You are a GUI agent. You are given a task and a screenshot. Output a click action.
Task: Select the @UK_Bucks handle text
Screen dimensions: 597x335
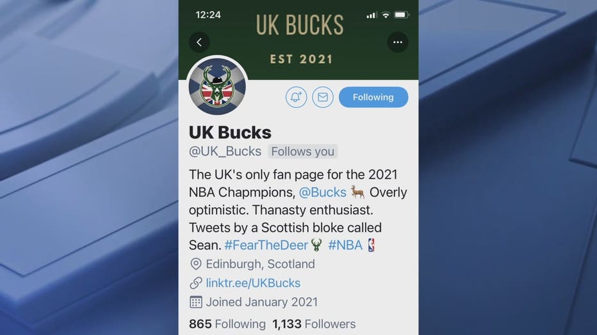click(x=225, y=151)
